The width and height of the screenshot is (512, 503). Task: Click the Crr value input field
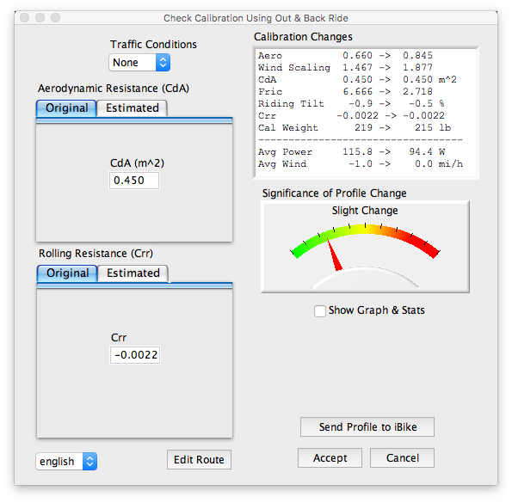[135, 355]
